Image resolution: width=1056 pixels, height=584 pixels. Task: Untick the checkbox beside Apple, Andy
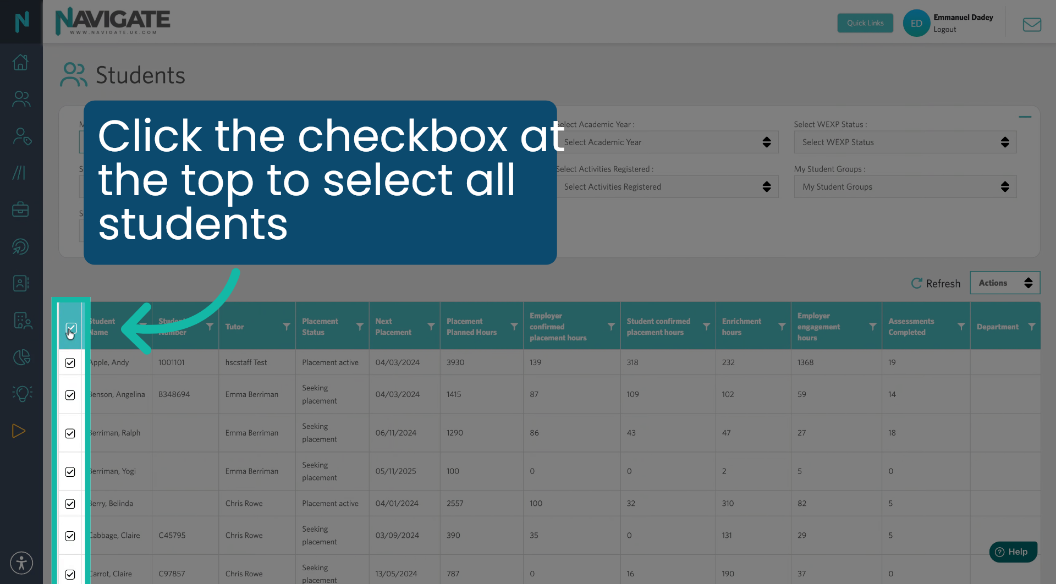[70, 363]
